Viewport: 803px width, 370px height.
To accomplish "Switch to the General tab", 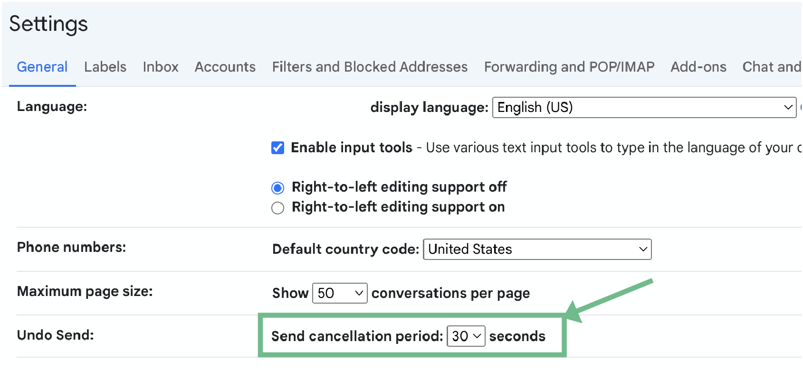I will click(42, 67).
